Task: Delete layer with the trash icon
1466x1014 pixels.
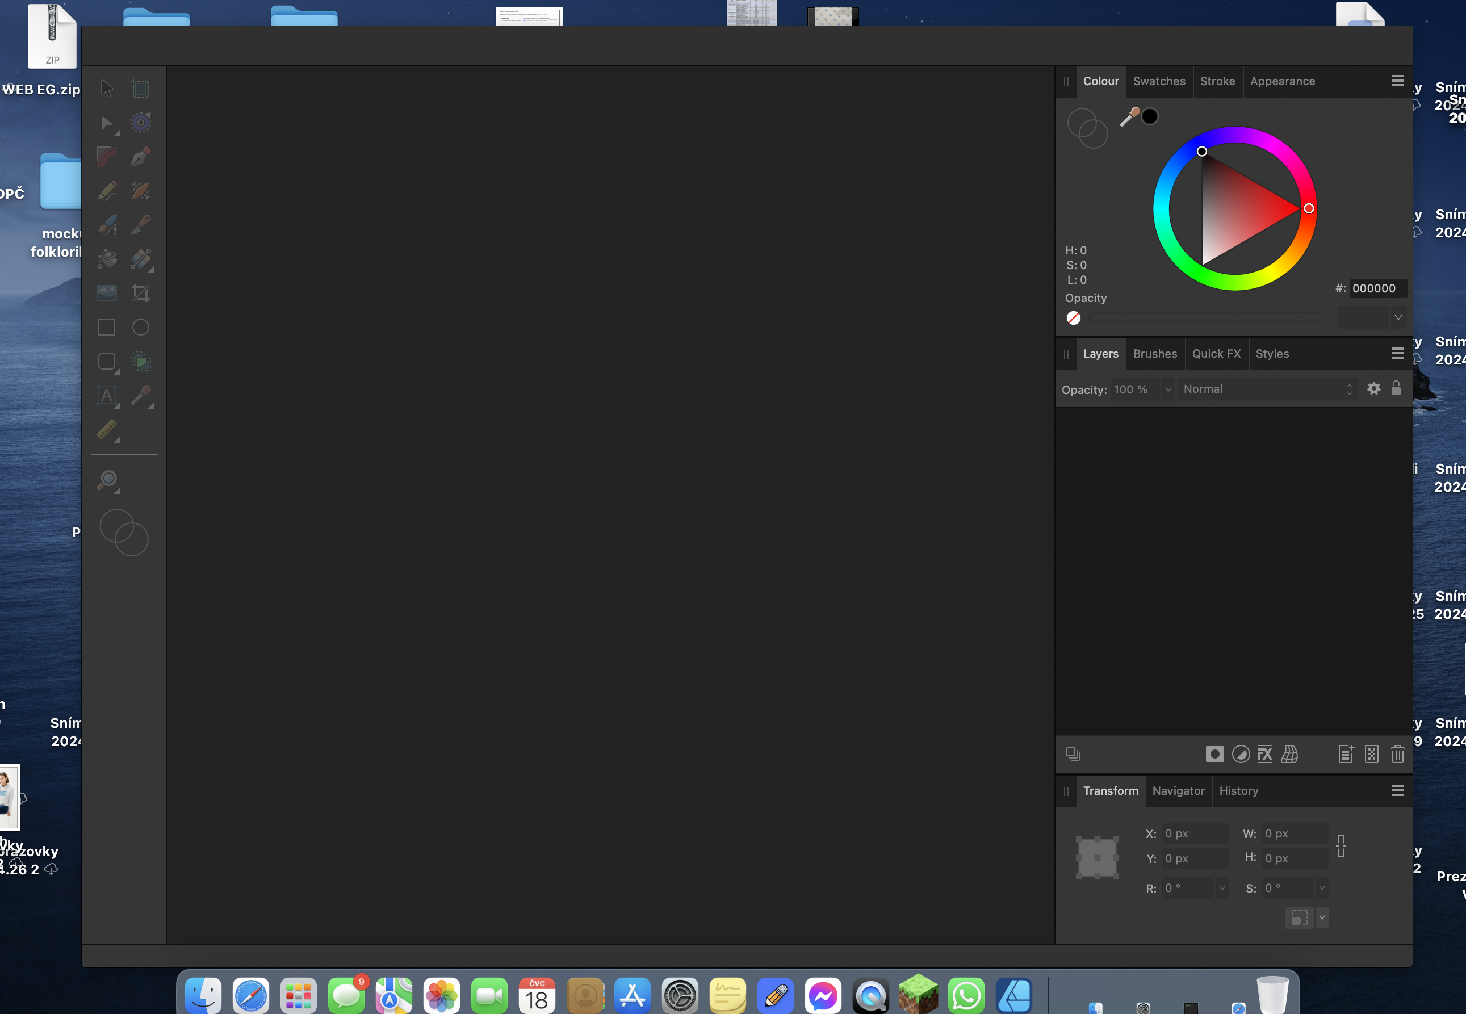Action: pos(1397,754)
